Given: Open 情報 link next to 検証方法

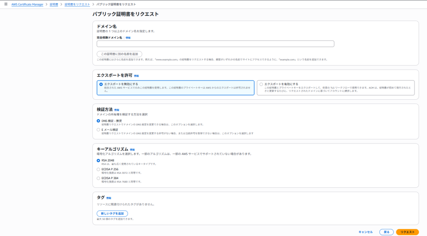Looking at the screenshot, I should 116,110.
